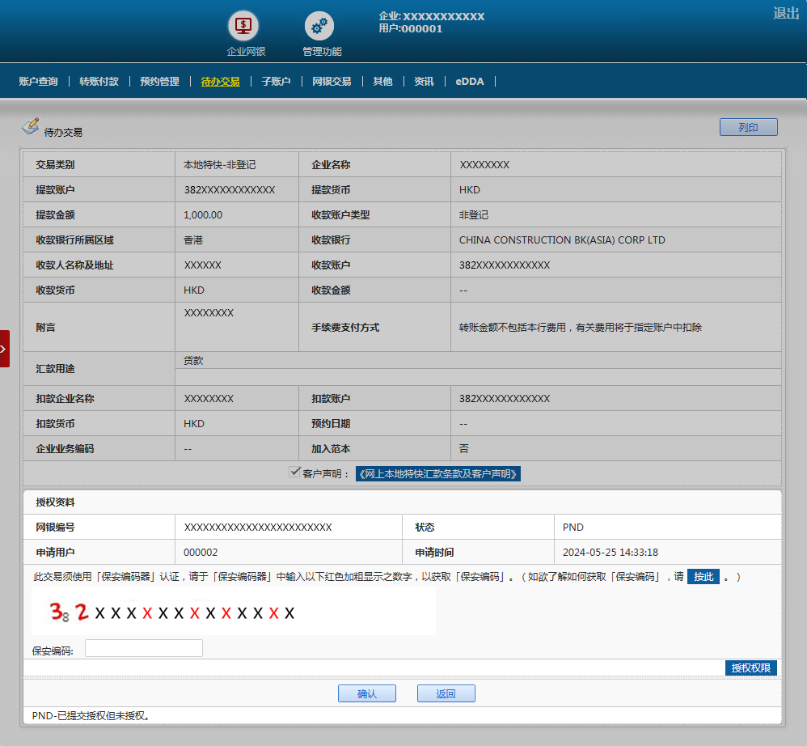Open the 账户查询 menu
The width and height of the screenshot is (807, 746).
[38, 82]
